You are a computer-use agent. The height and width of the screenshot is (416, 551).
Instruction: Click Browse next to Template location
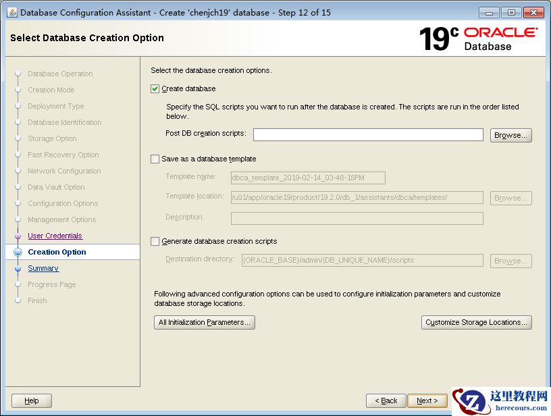pyautogui.click(x=511, y=198)
